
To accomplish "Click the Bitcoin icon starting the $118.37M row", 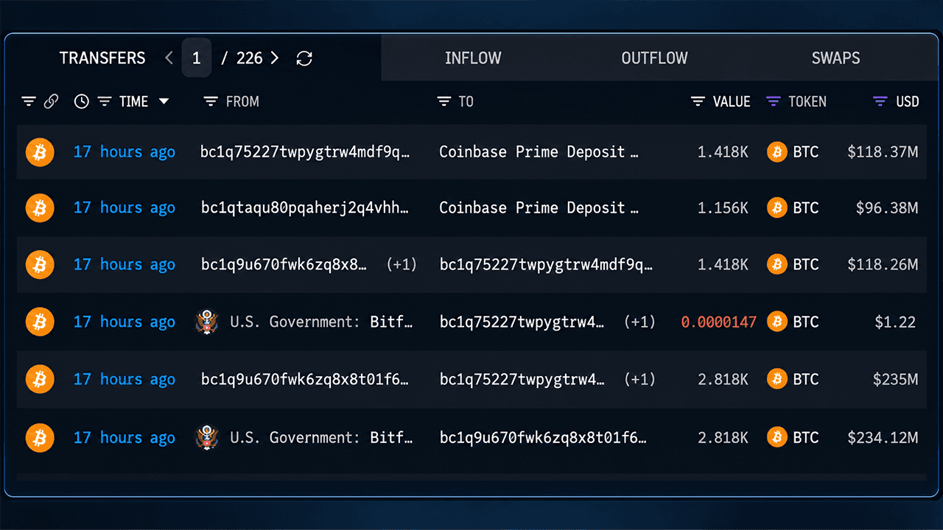I will coord(40,152).
